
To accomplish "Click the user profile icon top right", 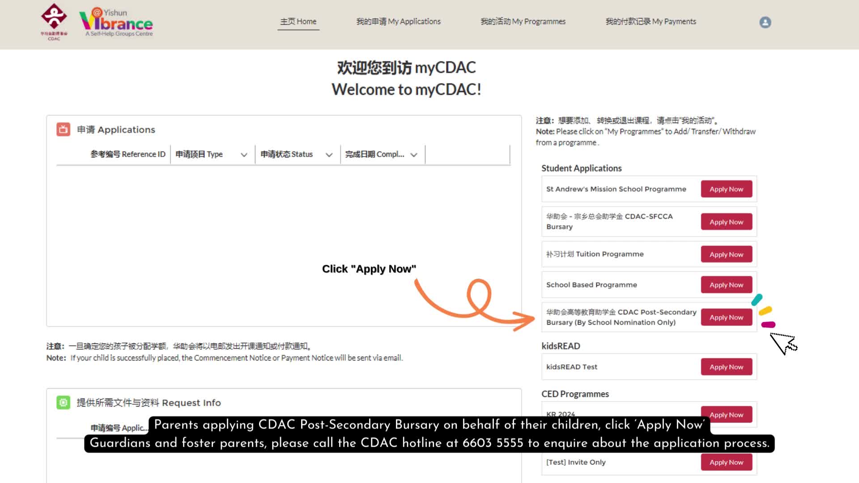I will tap(765, 22).
